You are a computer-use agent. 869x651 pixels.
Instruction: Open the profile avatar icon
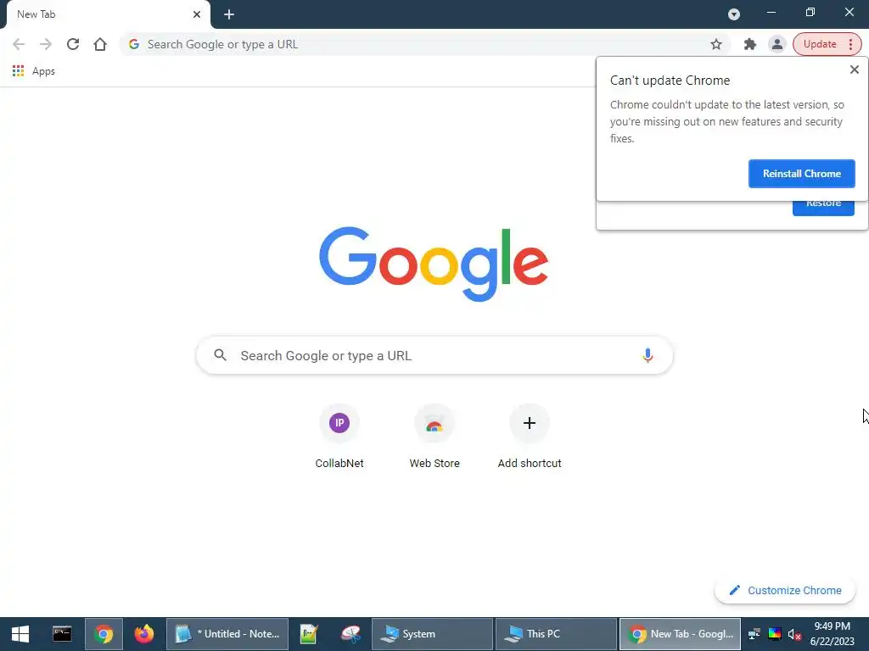pos(777,44)
